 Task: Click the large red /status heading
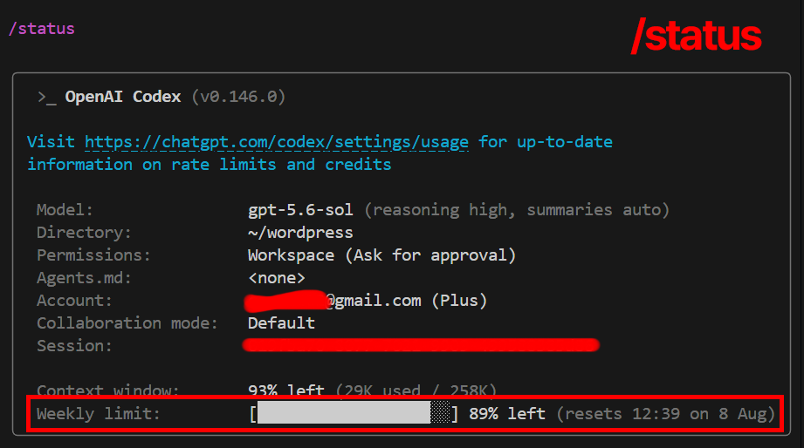[696, 36]
